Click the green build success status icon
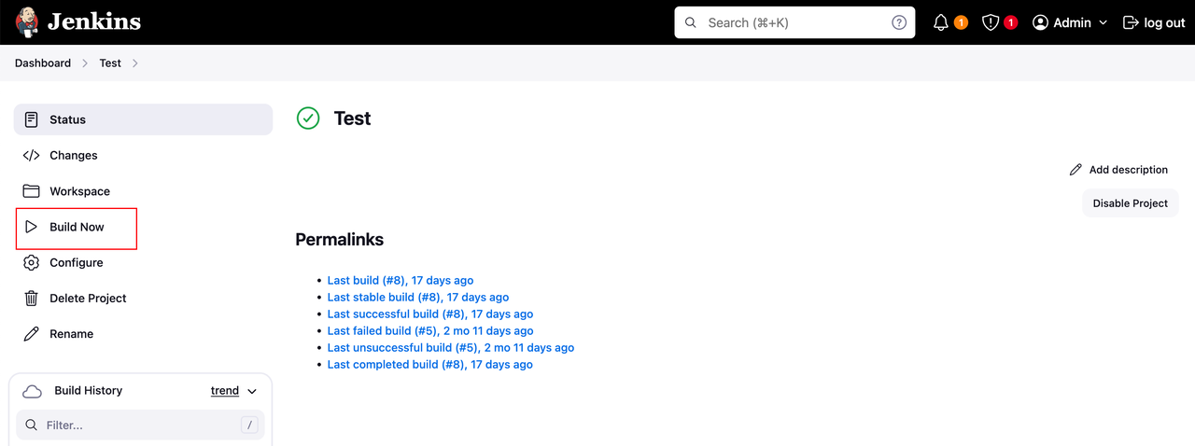 pyautogui.click(x=308, y=118)
